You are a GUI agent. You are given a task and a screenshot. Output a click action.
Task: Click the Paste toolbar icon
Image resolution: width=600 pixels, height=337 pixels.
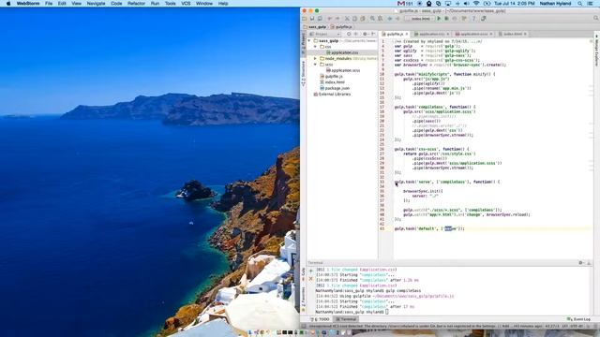click(x=363, y=19)
